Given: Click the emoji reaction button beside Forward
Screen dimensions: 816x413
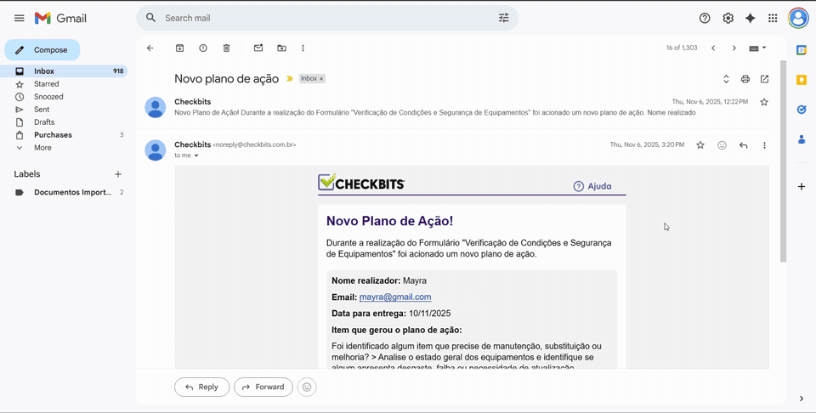Looking at the screenshot, I should tap(307, 387).
